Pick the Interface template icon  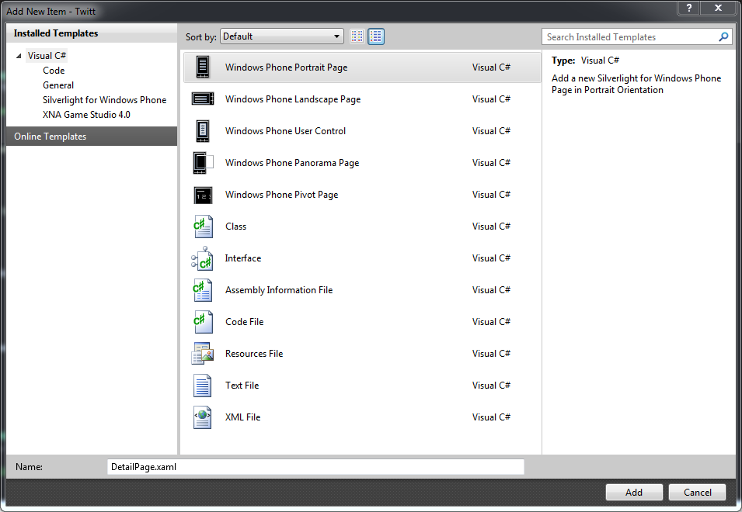[202, 258]
